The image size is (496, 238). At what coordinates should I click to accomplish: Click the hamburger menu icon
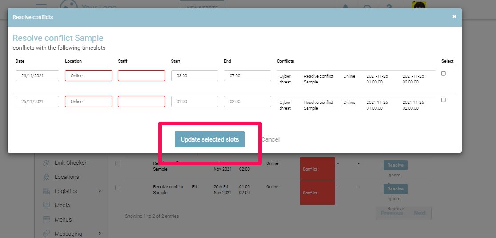[41, 5]
